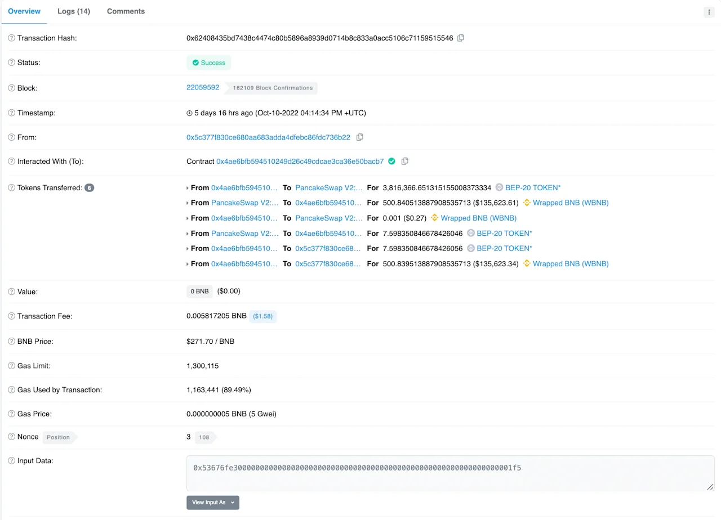Open PancakeSwap V2 recipient in first transfer row
This screenshot has height=520, width=721.
tap(329, 187)
